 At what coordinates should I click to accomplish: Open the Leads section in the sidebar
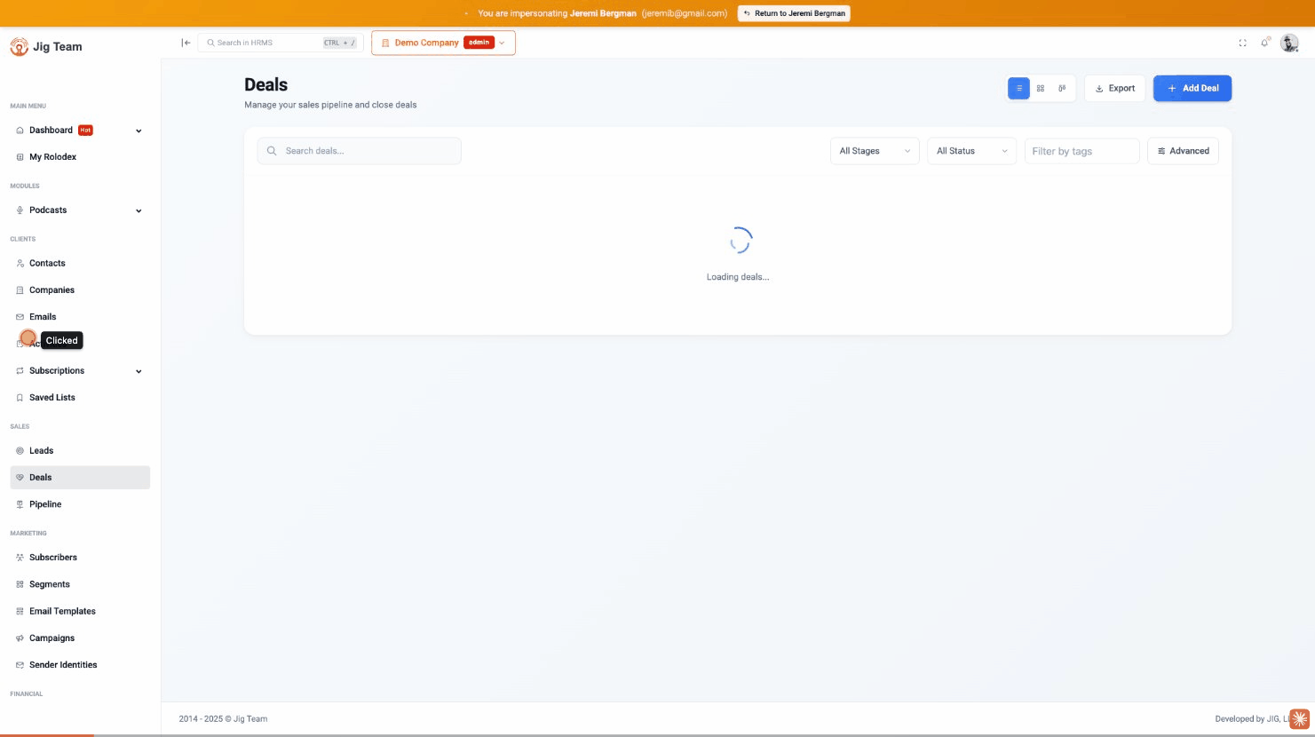point(41,450)
